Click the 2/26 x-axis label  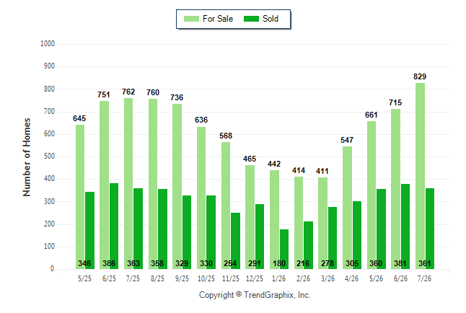coord(303,278)
